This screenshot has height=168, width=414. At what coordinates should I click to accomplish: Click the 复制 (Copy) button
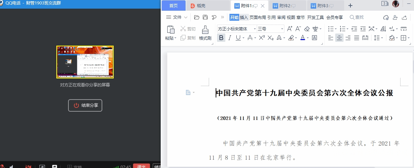tap(188, 38)
